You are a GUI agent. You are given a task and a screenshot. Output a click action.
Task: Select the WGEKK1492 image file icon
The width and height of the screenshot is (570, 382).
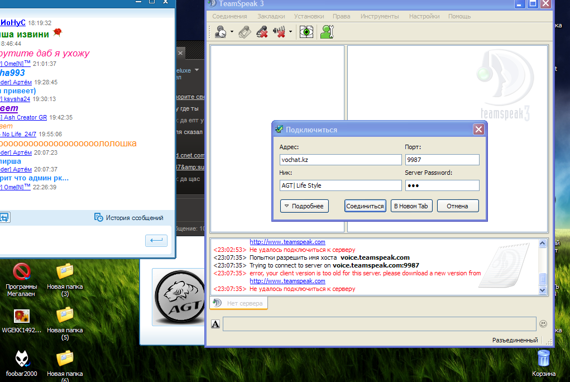point(21,321)
